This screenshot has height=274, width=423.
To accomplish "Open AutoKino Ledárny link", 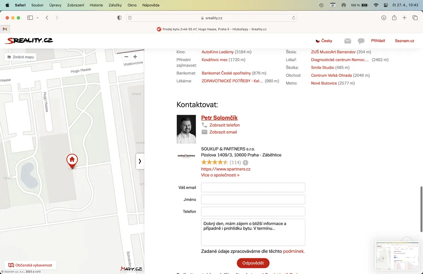I will (217, 52).
